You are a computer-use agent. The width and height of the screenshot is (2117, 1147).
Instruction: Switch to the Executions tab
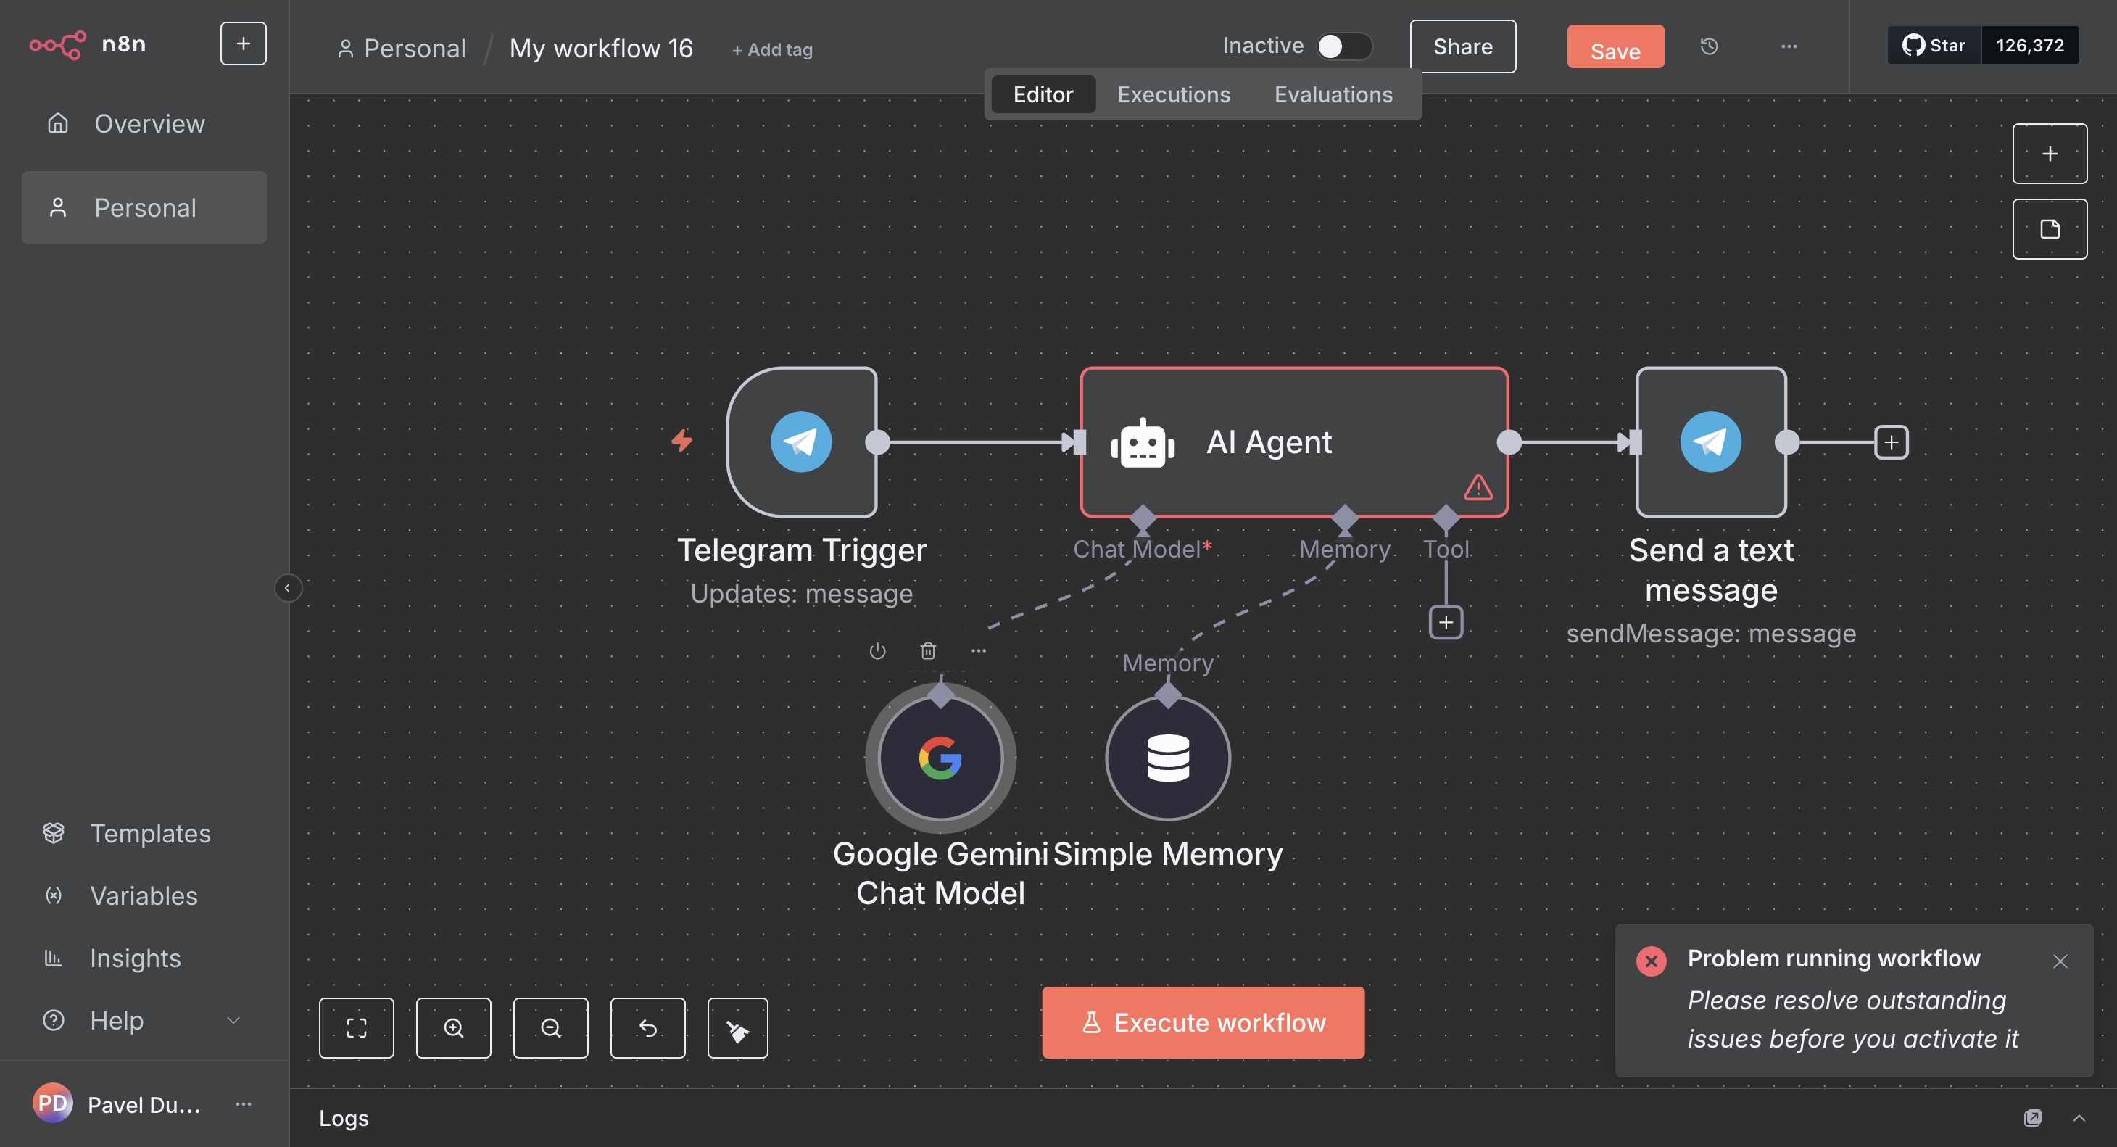1173,94
